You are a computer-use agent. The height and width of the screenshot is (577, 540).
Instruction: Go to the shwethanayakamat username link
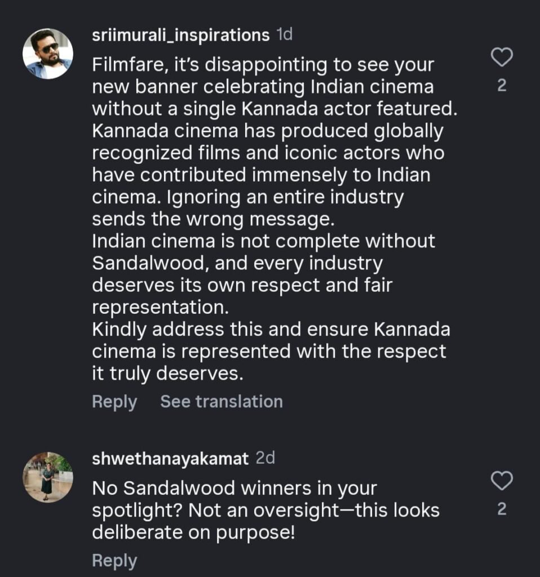(x=170, y=459)
